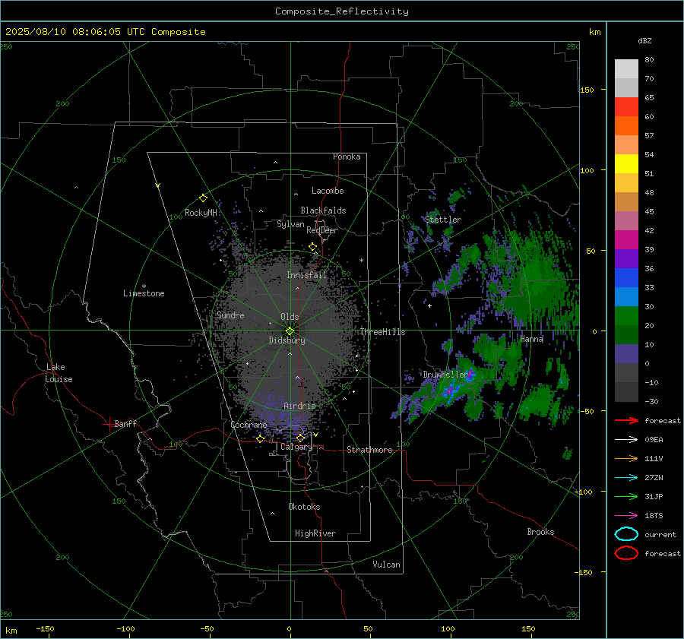Select the cyan 27ZW arrow icon
Screen dimensions: 684x639
click(x=626, y=478)
